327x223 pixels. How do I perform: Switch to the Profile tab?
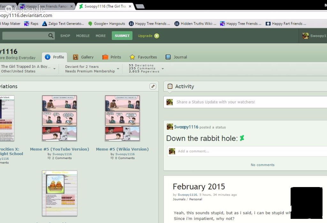[54, 57]
